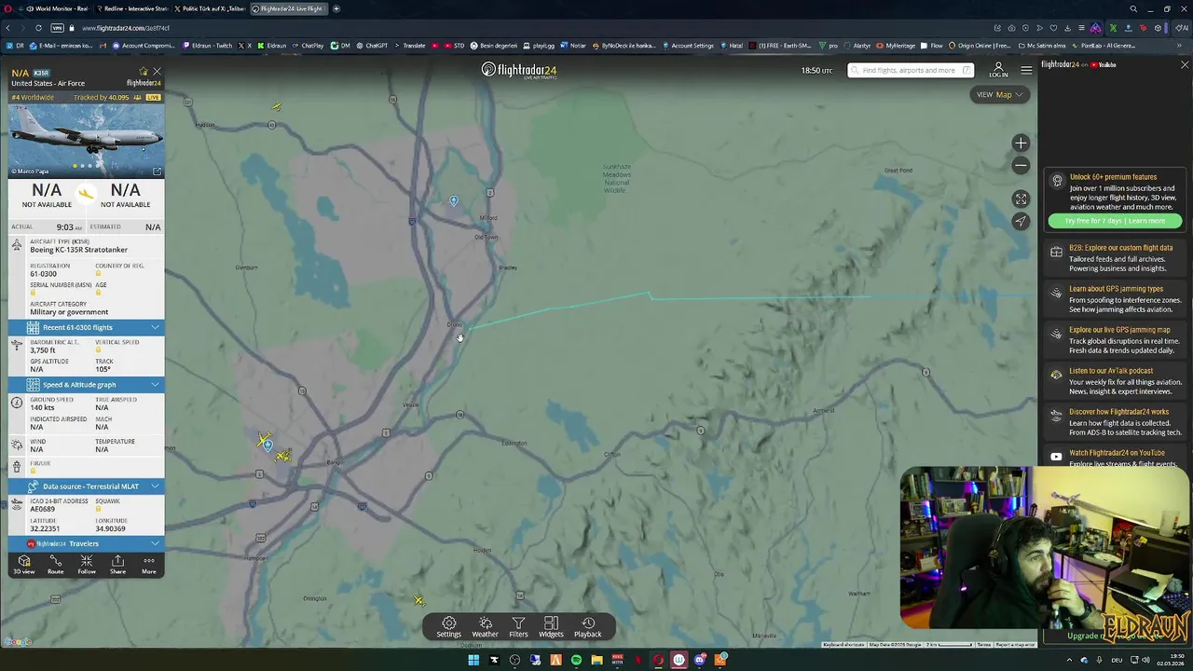Show the flight Route
Image resolution: width=1193 pixels, height=671 pixels.
[x=55, y=564]
